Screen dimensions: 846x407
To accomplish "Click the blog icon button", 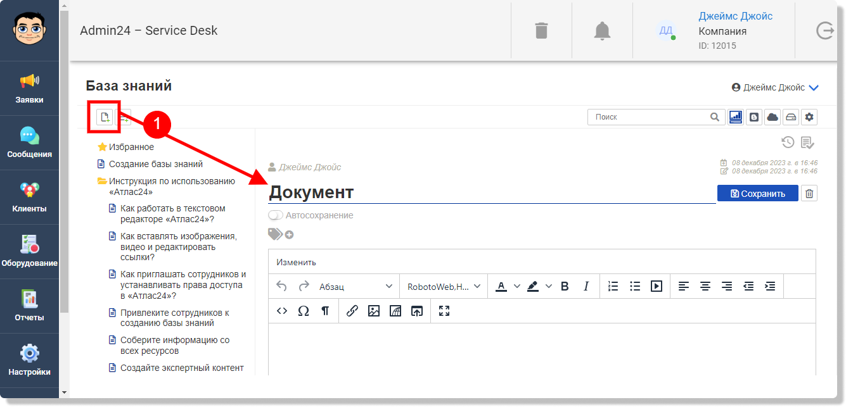I will pos(754,116).
